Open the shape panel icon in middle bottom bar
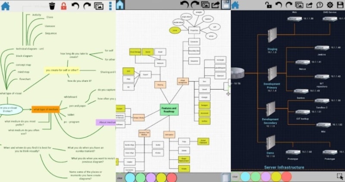Screen dimensions: 345x182 coord(225,177)
